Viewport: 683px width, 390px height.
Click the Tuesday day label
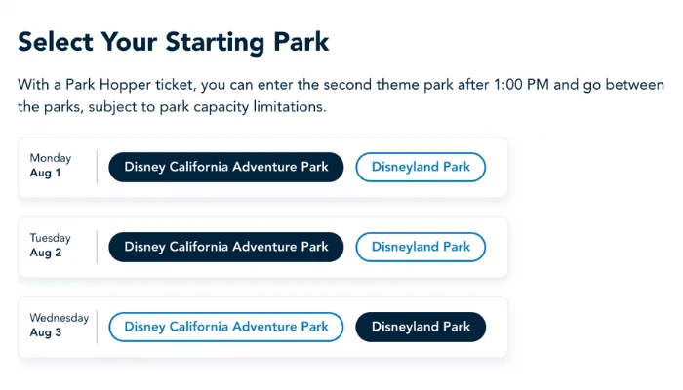click(51, 238)
